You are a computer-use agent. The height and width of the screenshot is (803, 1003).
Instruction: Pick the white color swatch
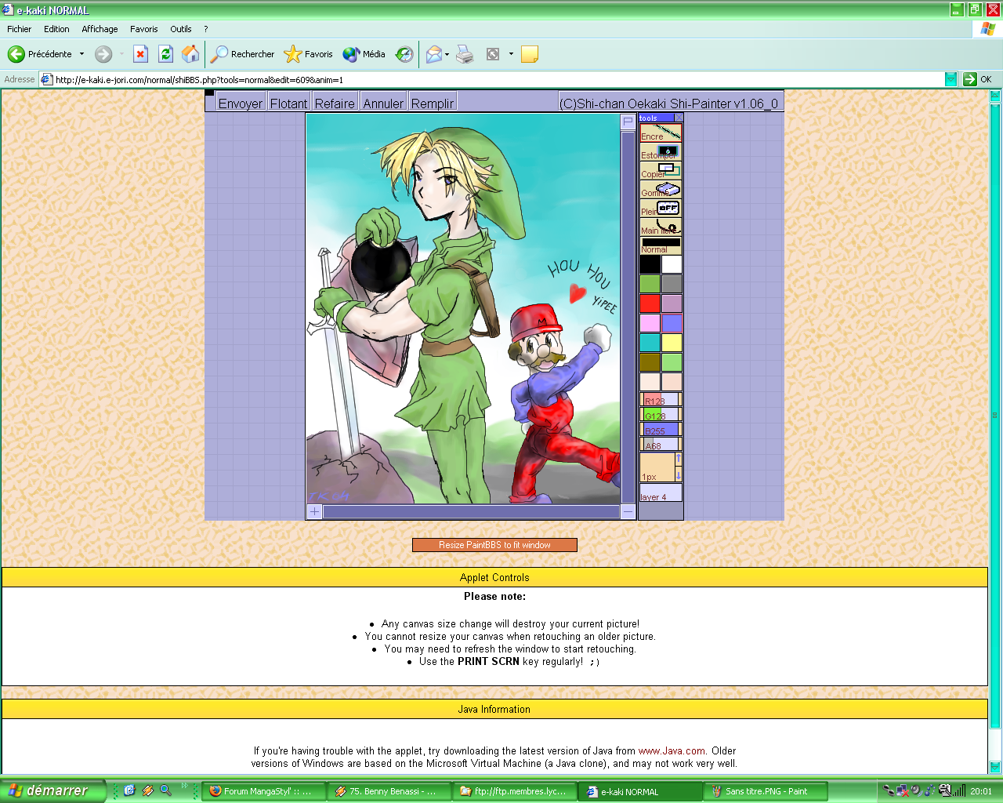pyautogui.click(x=672, y=264)
